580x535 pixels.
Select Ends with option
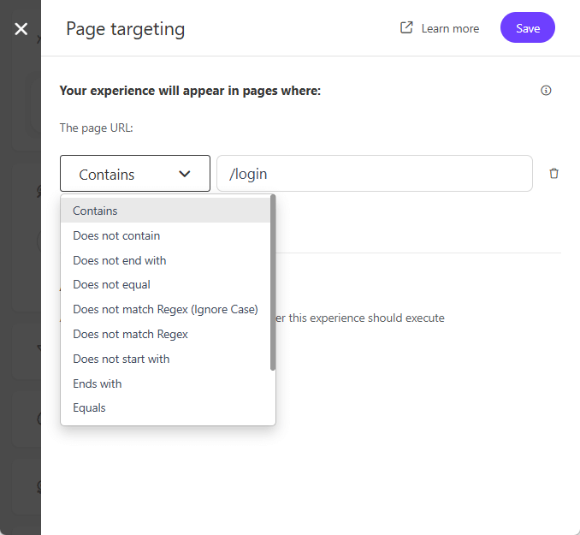click(x=165, y=383)
